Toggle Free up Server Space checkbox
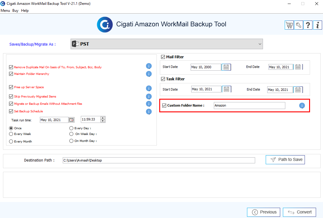The width and height of the screenshot is (323, 218). coord(11,87)
